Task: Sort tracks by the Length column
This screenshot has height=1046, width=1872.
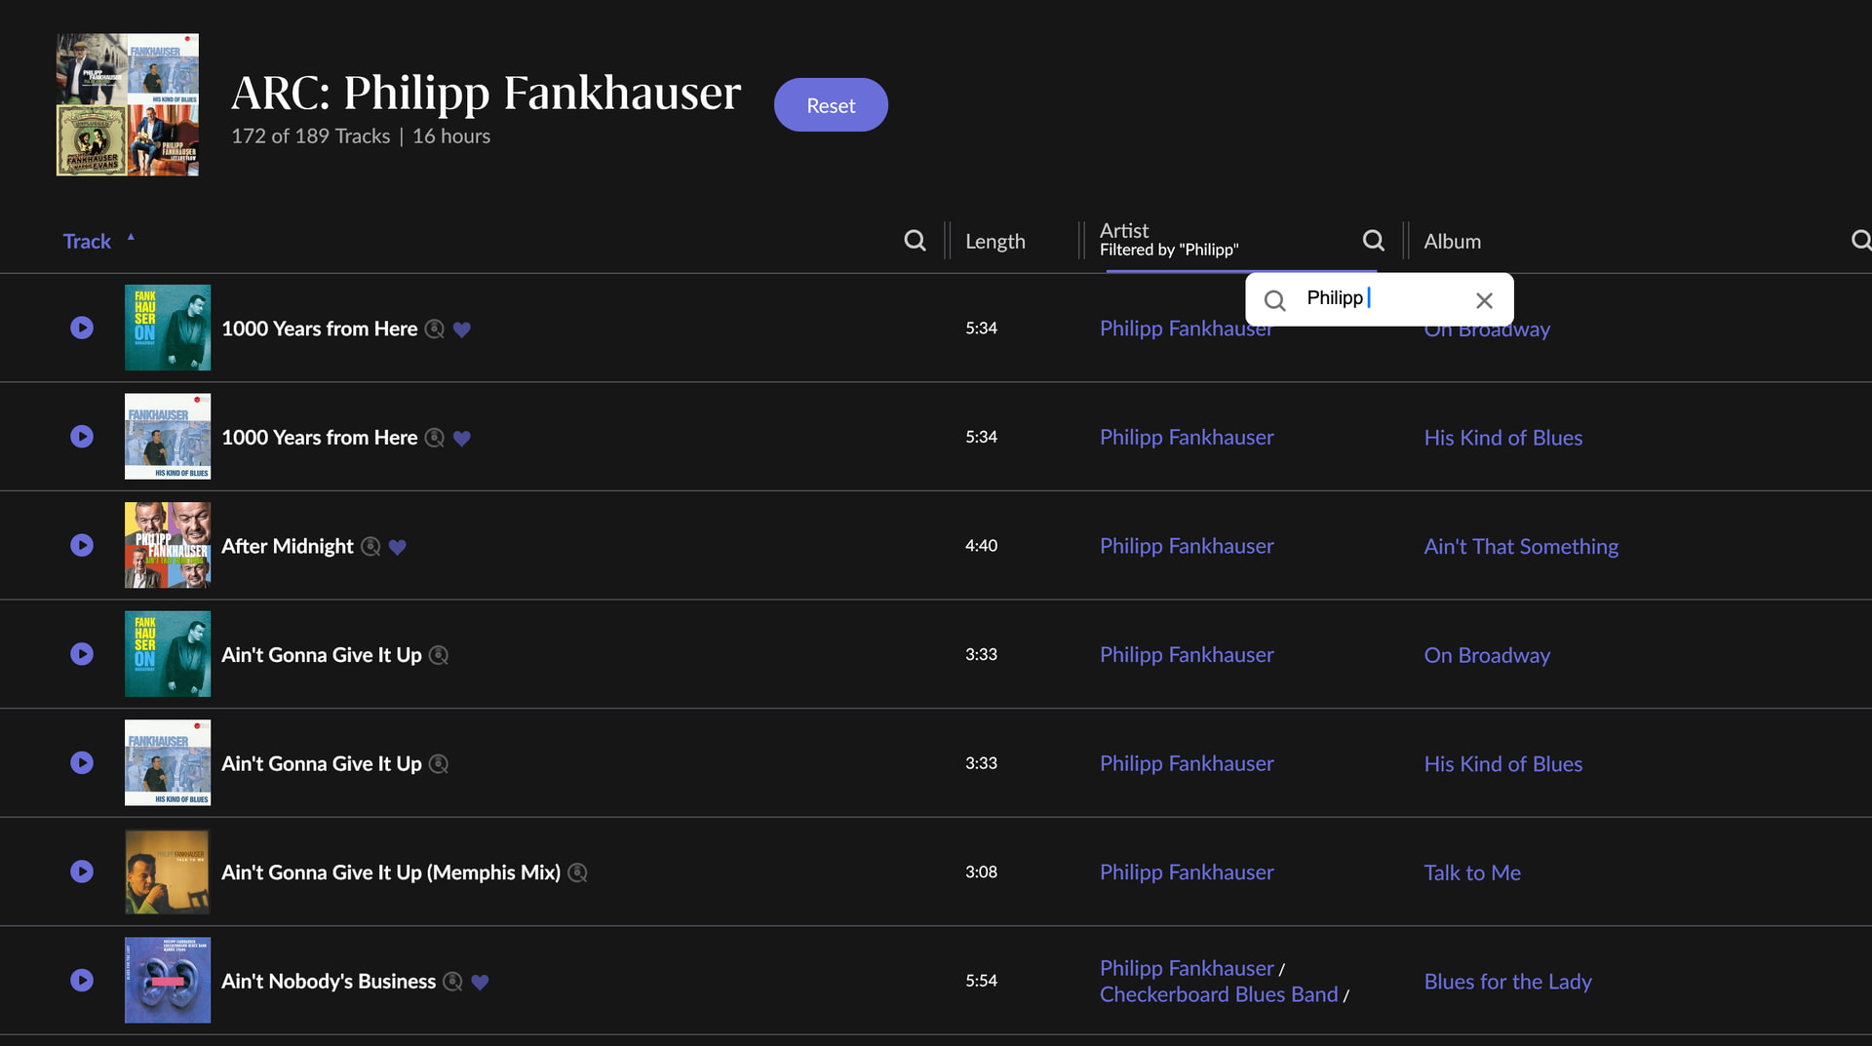Action: click(x=994, y=241)
